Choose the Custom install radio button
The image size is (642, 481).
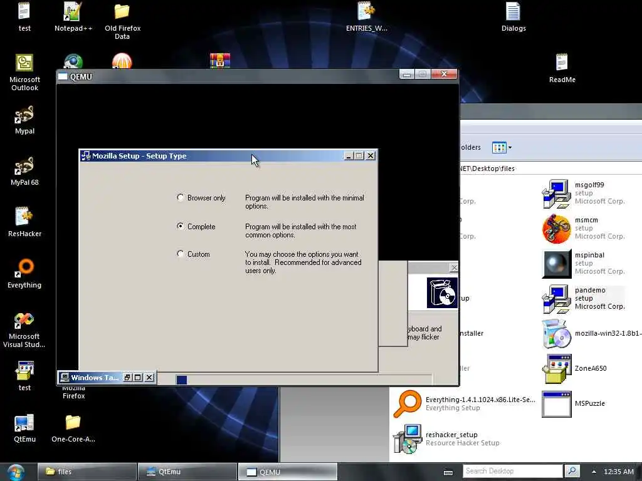pos(181,254)
